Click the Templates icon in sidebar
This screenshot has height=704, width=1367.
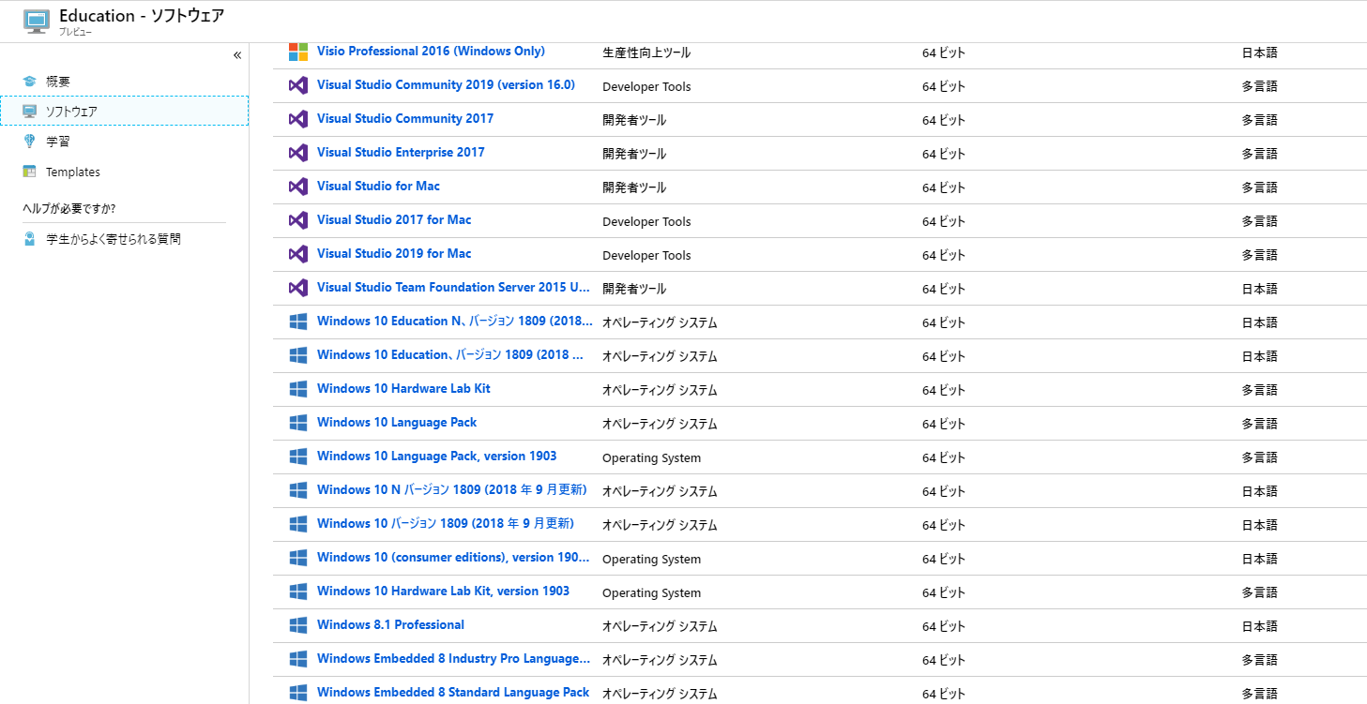point(29,172)
